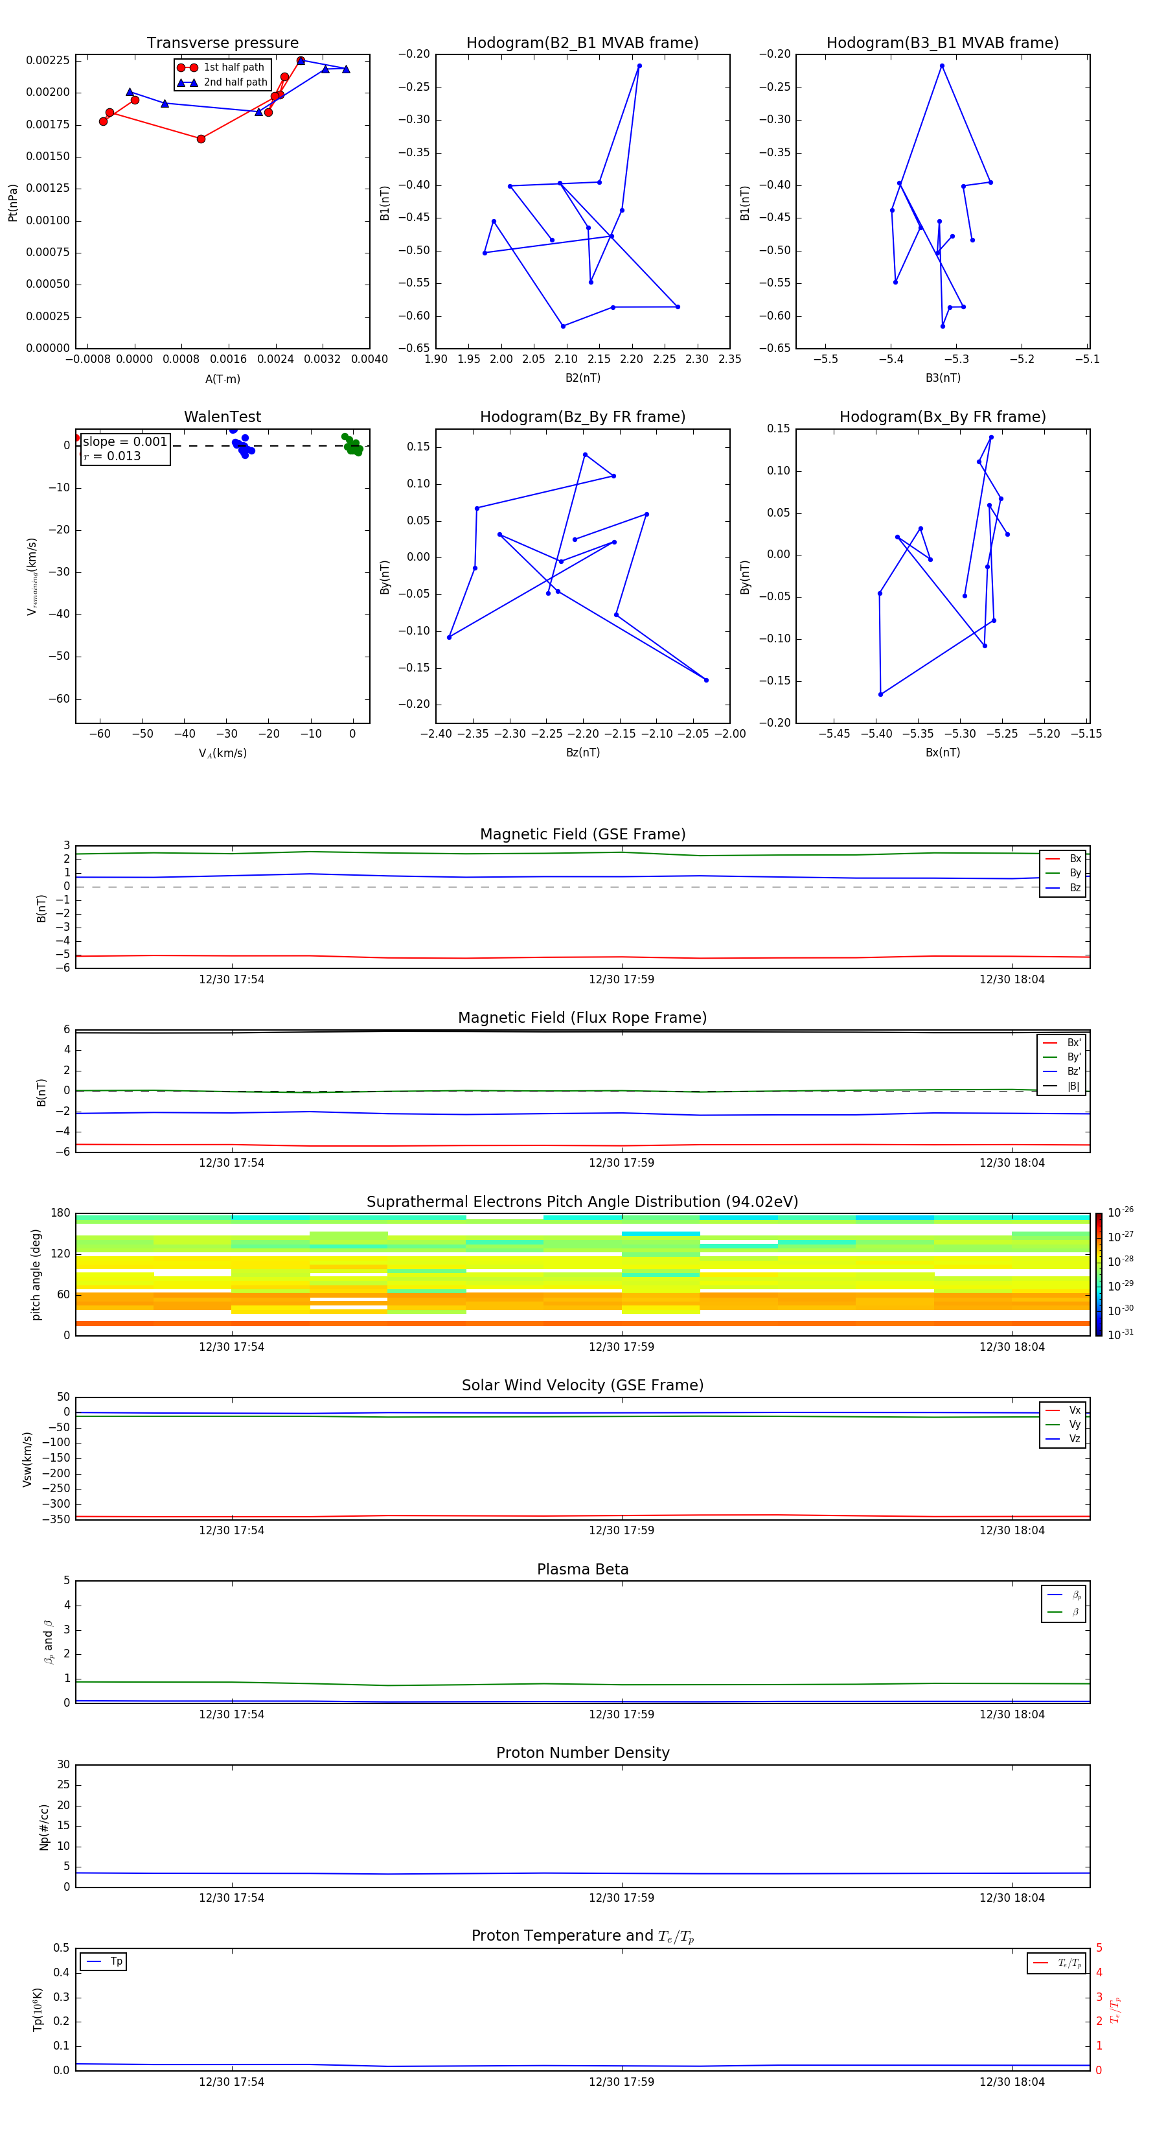
Task: Click '12/30 18:04' tick under proton temperature plot
Action: [x=1012, y=2082]
